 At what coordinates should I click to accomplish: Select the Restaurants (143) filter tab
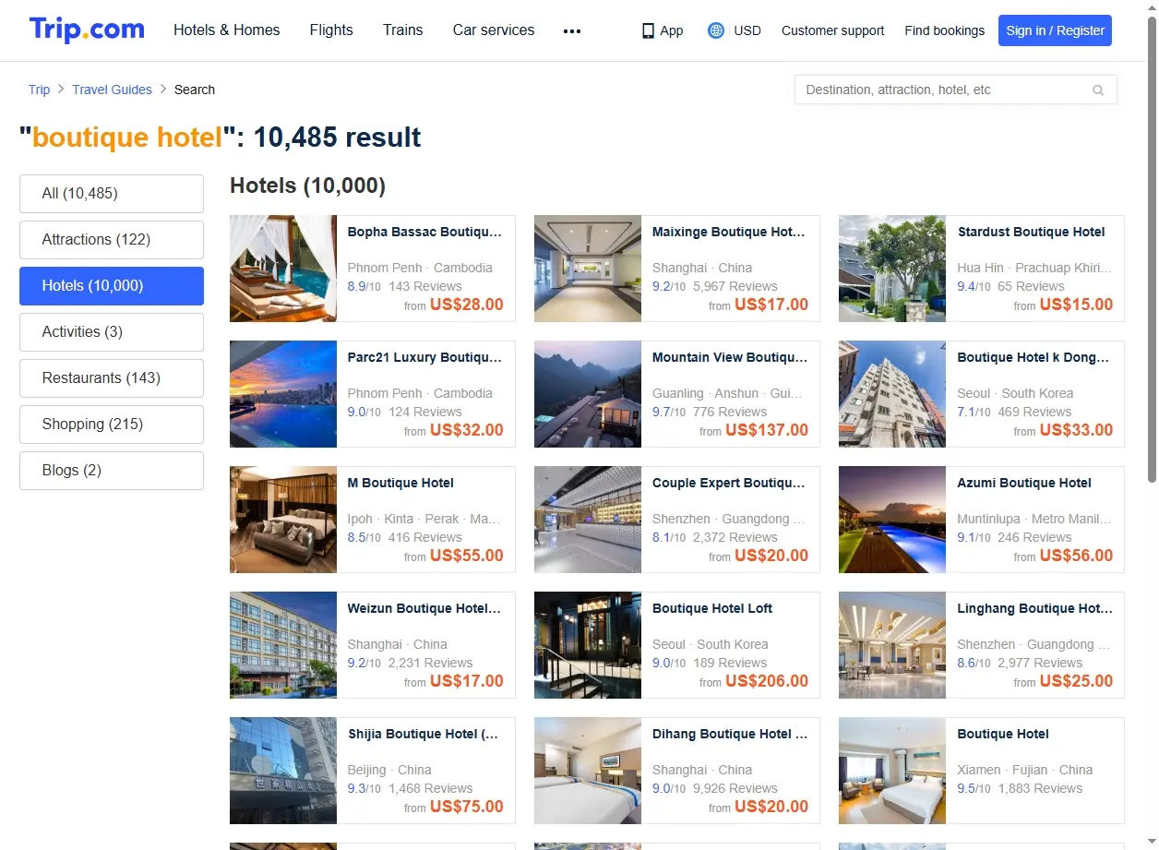point(112,378)
